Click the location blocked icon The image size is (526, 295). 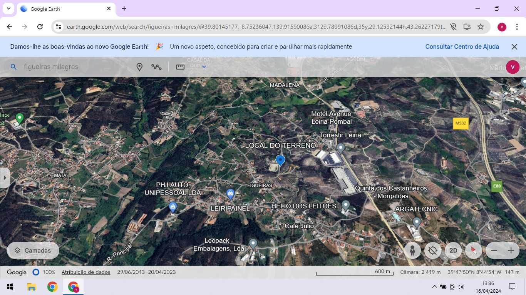point(453,27)
